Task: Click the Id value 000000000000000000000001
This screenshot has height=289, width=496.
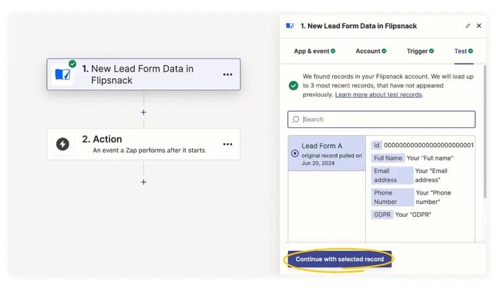Action: (428, 145)
